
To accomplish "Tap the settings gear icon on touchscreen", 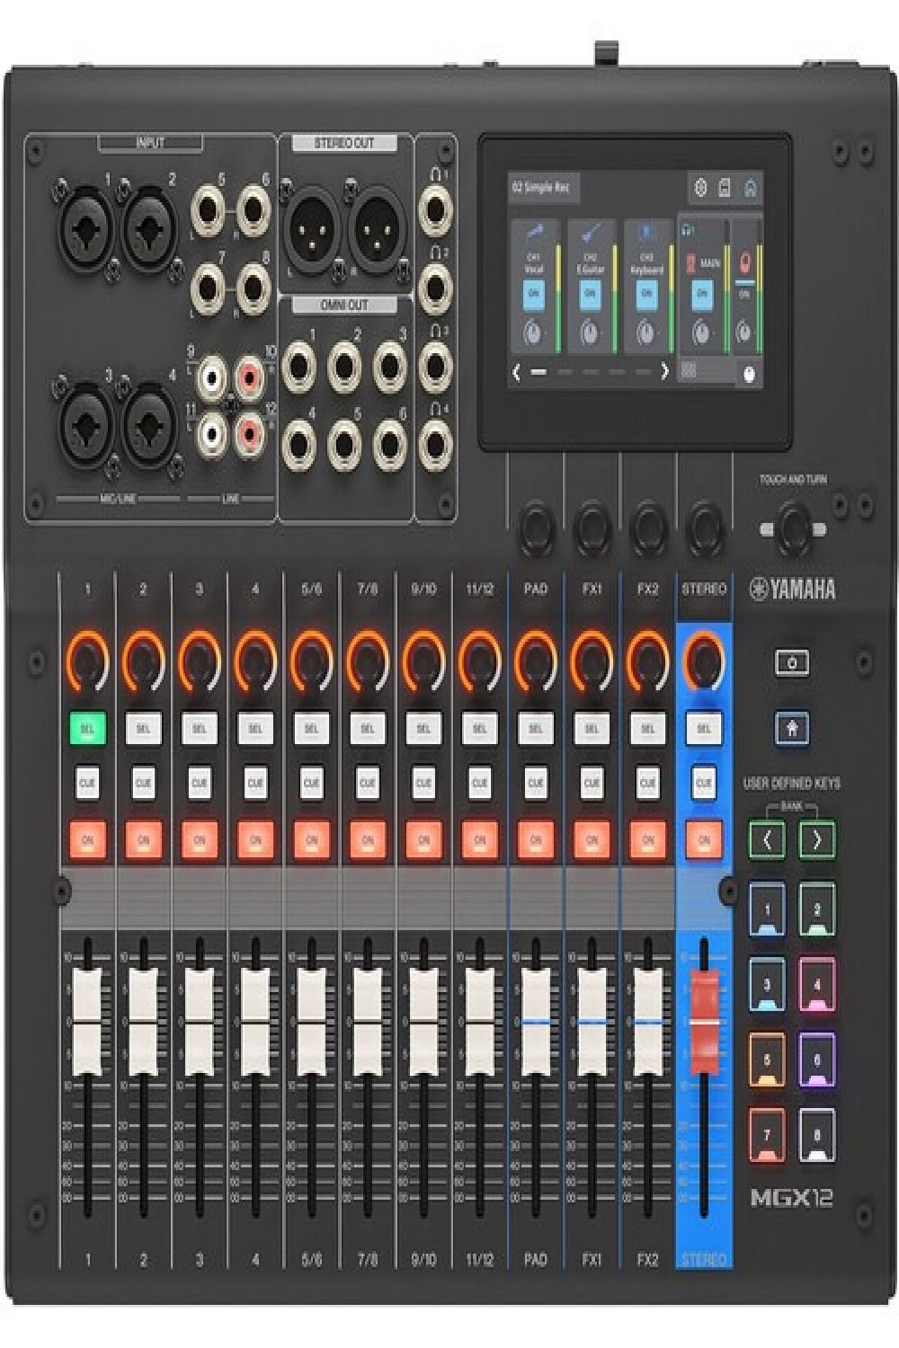I will click(x=702, y=188).
